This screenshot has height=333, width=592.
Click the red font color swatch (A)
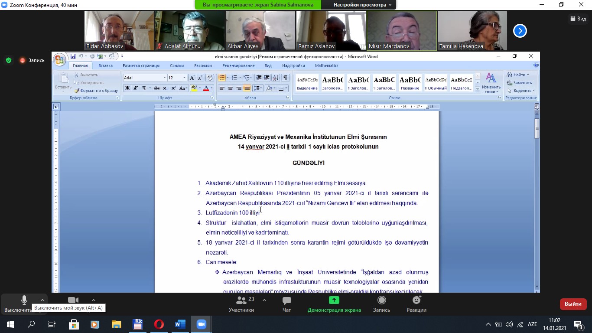(x=206, y=88)
